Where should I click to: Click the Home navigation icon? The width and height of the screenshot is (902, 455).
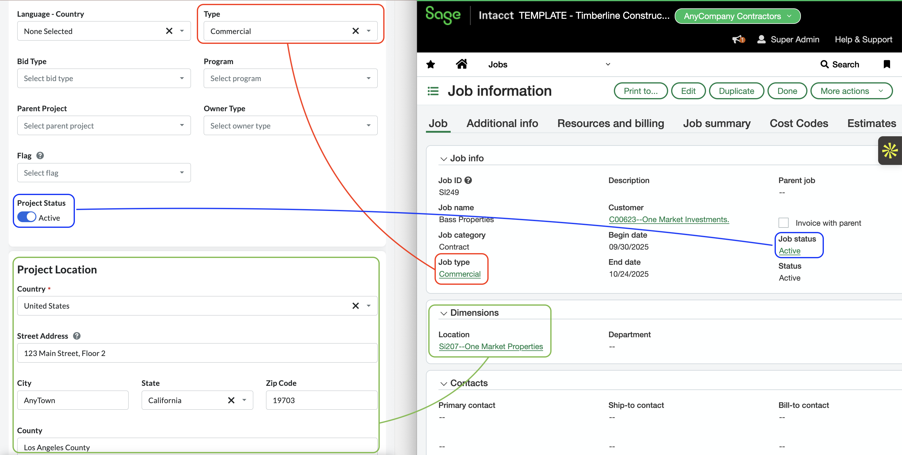(x=461, y=64)
